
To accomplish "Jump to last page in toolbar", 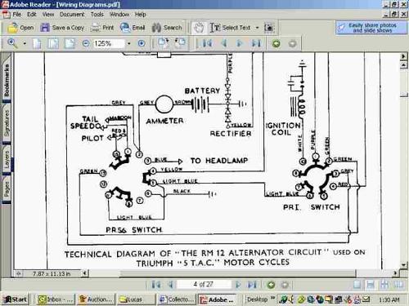I will click(256, 43).
